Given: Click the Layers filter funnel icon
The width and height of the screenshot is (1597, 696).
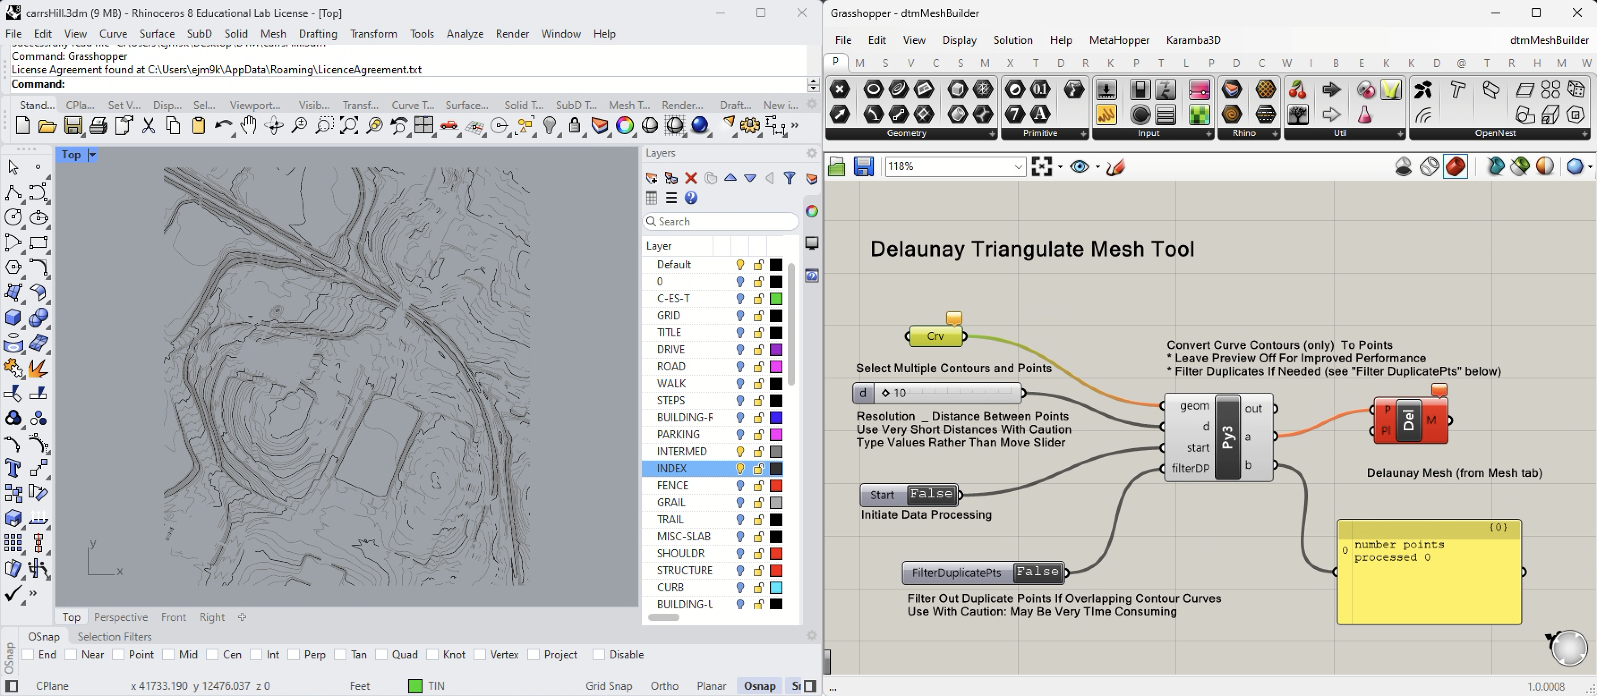Looking at the screenshot, I should coord(789,178).
